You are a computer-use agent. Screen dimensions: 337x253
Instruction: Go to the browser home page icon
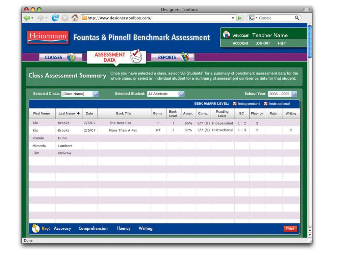click(x=75, y=18)
